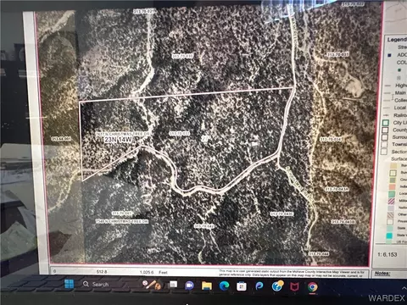Image resolution: width=407 pixels, height=305 pixels.
Task: Select parcel label 313-70-034
Action: click(x=331, y=139)
